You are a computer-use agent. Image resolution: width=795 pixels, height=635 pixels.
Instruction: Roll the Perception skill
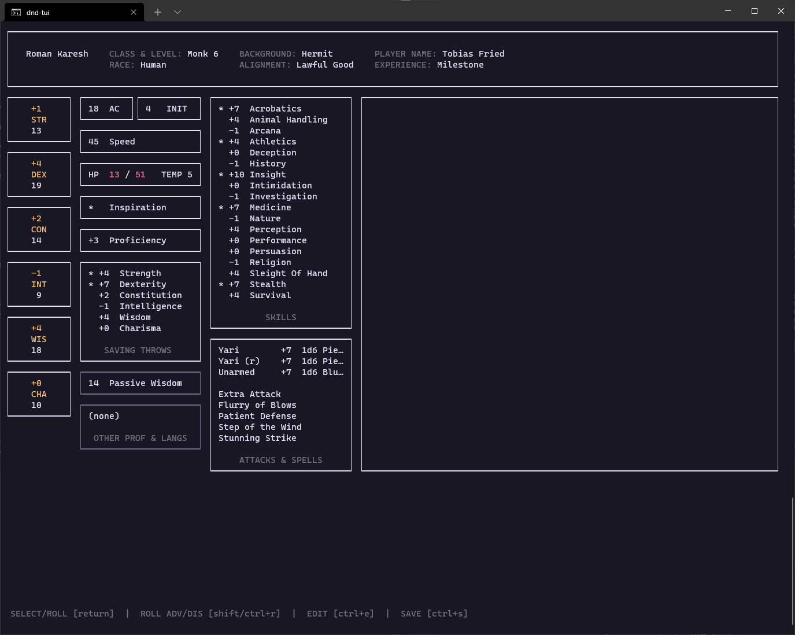pyautogui.click(x=280, y=229)
